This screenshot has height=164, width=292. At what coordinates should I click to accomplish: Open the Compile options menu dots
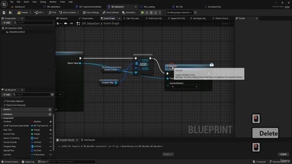(31, 12)
